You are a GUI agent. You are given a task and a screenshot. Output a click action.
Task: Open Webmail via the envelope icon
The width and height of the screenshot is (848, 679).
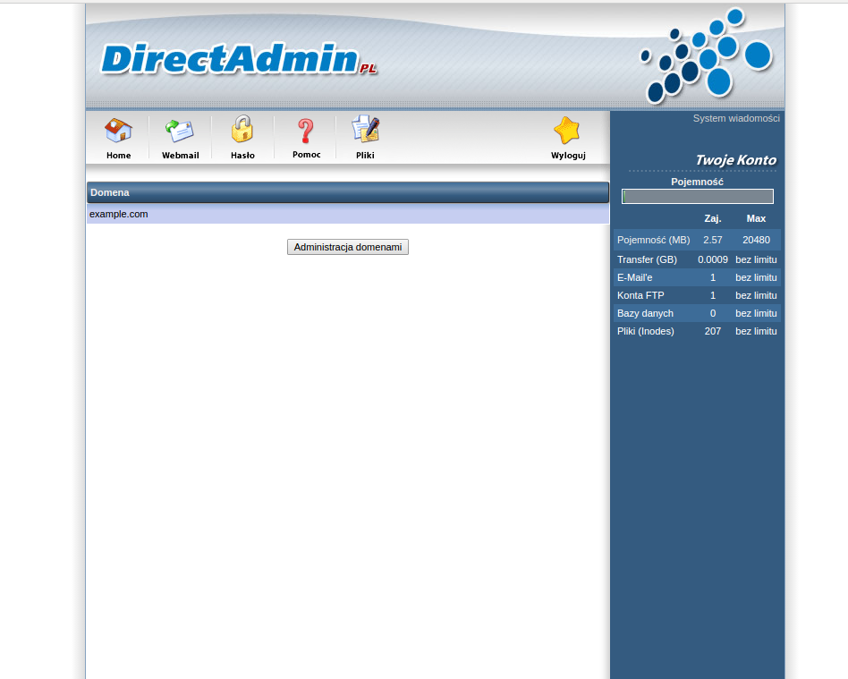click(180, 132)
